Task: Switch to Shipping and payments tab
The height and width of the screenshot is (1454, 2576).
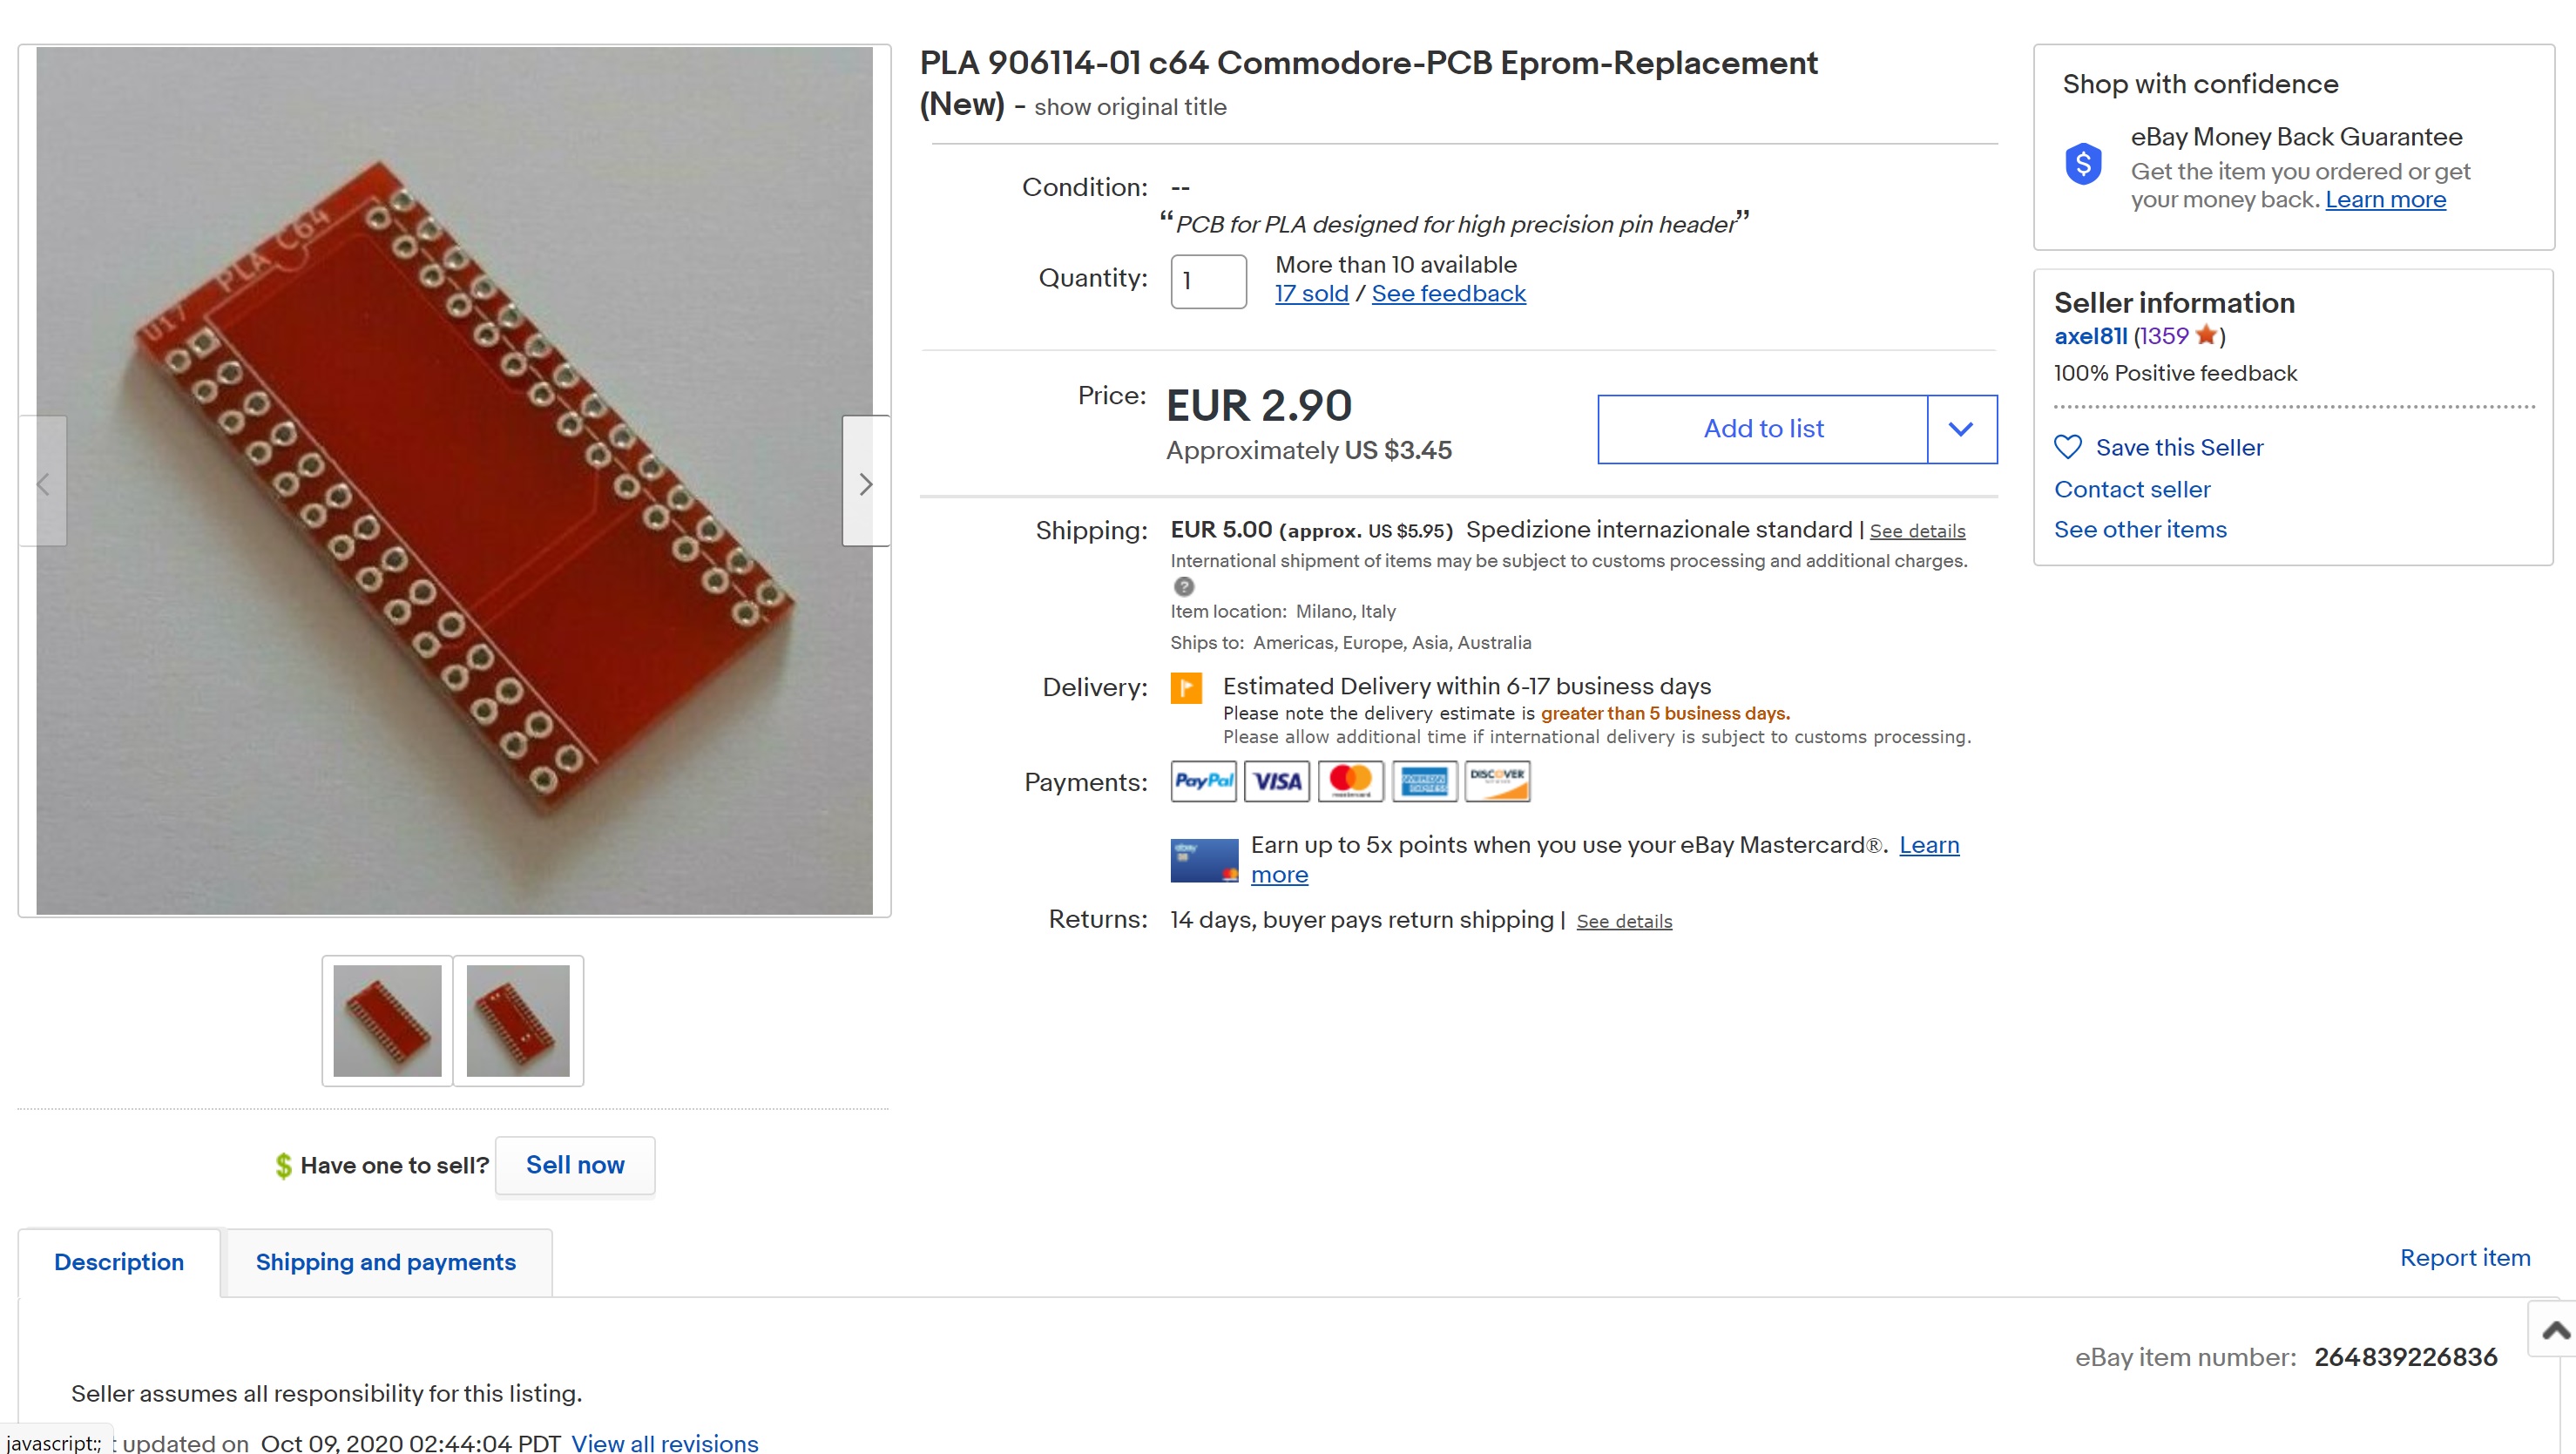Action: pos(386,1262)
